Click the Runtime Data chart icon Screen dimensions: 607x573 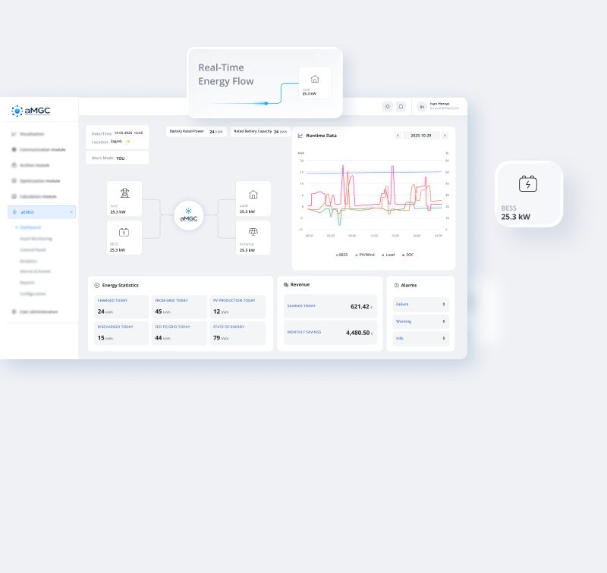300,136
